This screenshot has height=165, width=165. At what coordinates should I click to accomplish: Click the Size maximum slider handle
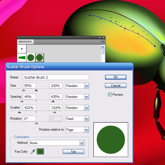(x=36, y=90)
